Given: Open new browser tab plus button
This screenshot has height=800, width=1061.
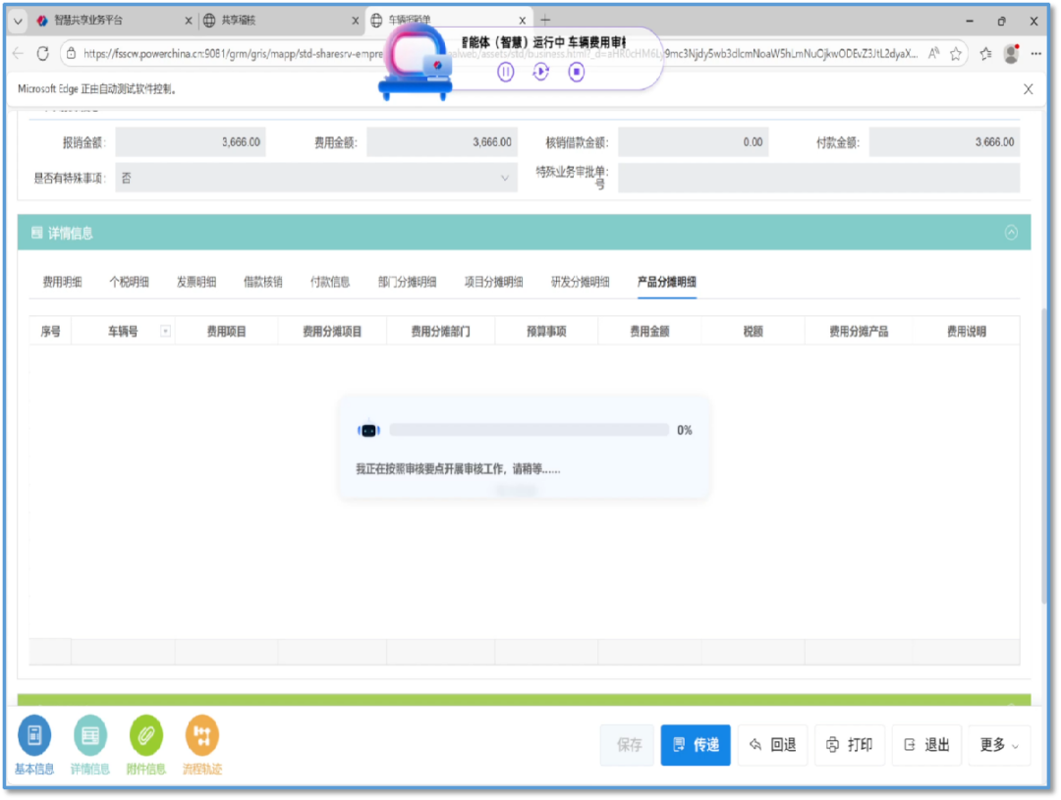Looking at the screenshot, I should (545, 20).
